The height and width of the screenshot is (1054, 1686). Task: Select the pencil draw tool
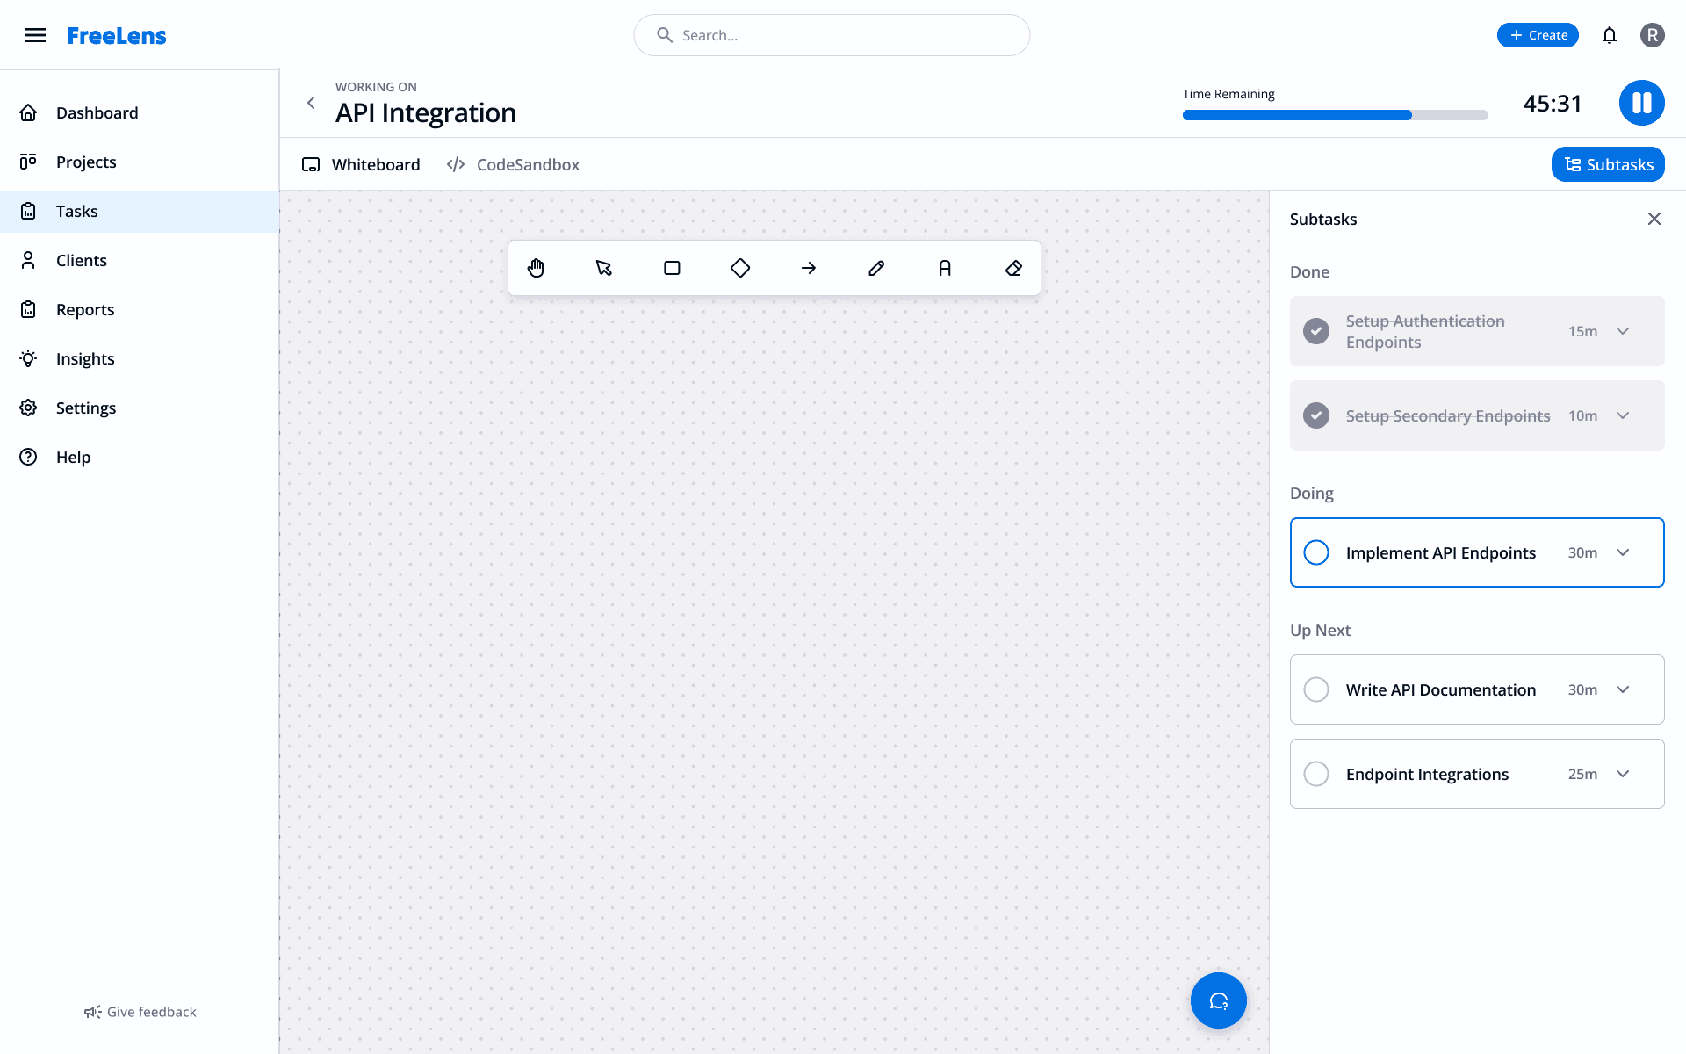(876, 268)
